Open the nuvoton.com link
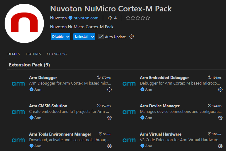226x151 pixels. coord(86,18)
